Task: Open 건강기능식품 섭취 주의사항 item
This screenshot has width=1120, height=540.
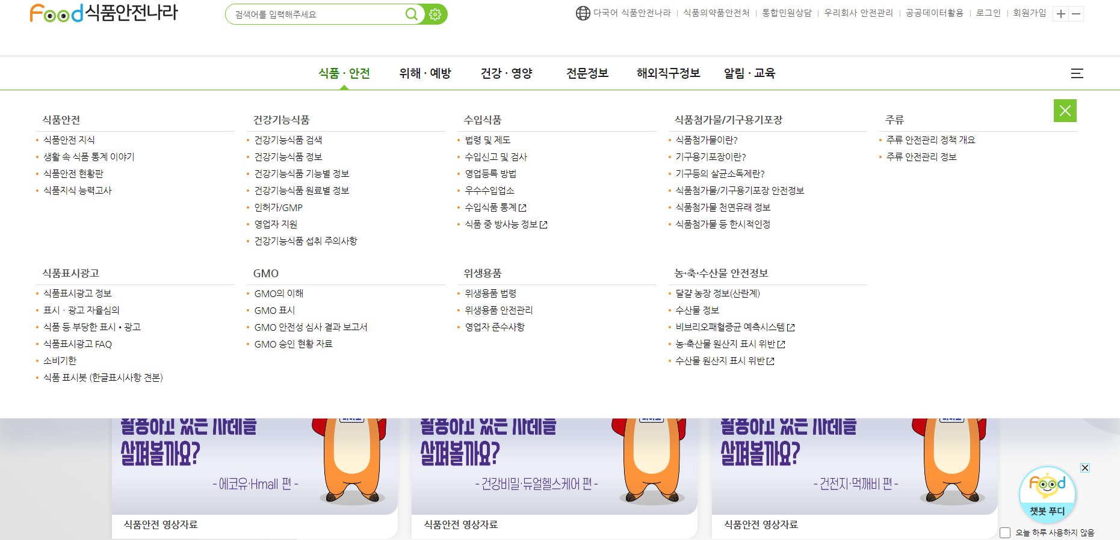Action: coord(306,241)
